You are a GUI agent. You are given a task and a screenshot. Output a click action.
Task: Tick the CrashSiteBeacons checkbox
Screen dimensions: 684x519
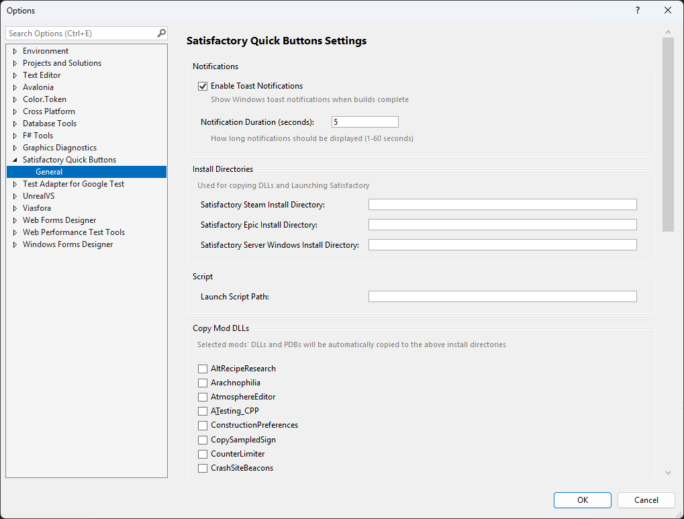(203, 468)
